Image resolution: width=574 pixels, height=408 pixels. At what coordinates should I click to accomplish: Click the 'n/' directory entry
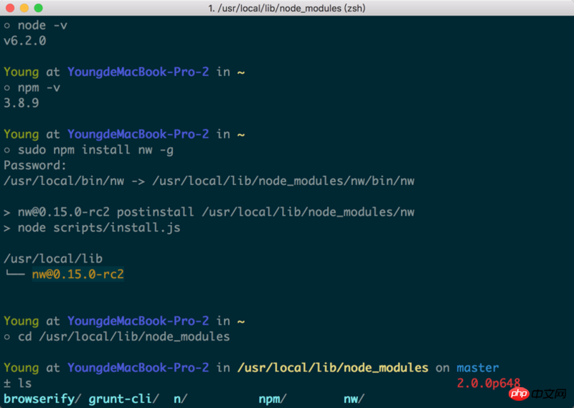(x=181, y=399)
